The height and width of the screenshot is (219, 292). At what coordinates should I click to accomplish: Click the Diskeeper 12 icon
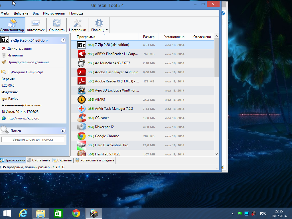[x=81, y=127]
